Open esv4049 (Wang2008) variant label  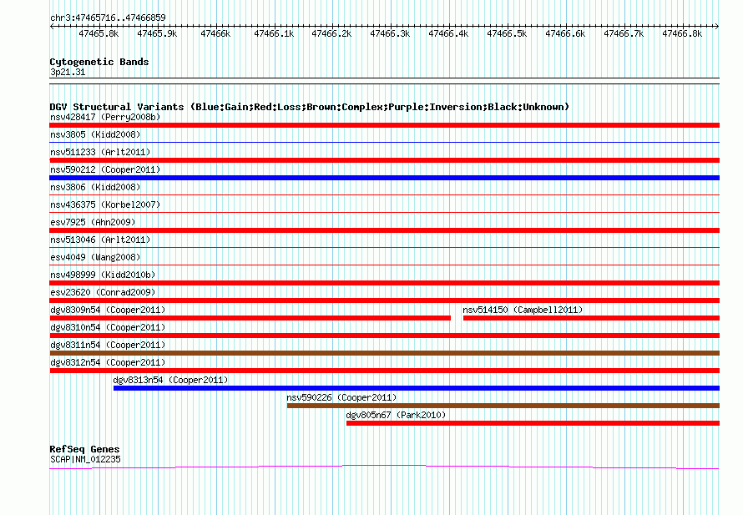95,257
